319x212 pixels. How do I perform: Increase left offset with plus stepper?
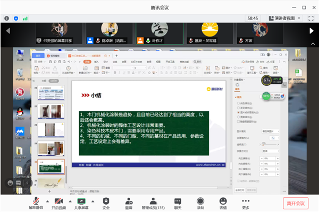[x=278, y=158]
